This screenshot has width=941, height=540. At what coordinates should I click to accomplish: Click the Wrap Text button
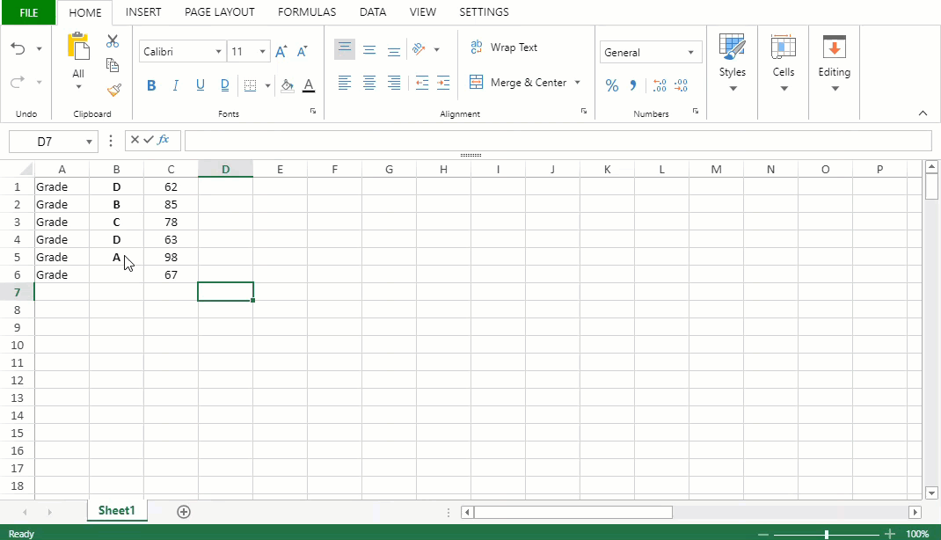point(503,47)
